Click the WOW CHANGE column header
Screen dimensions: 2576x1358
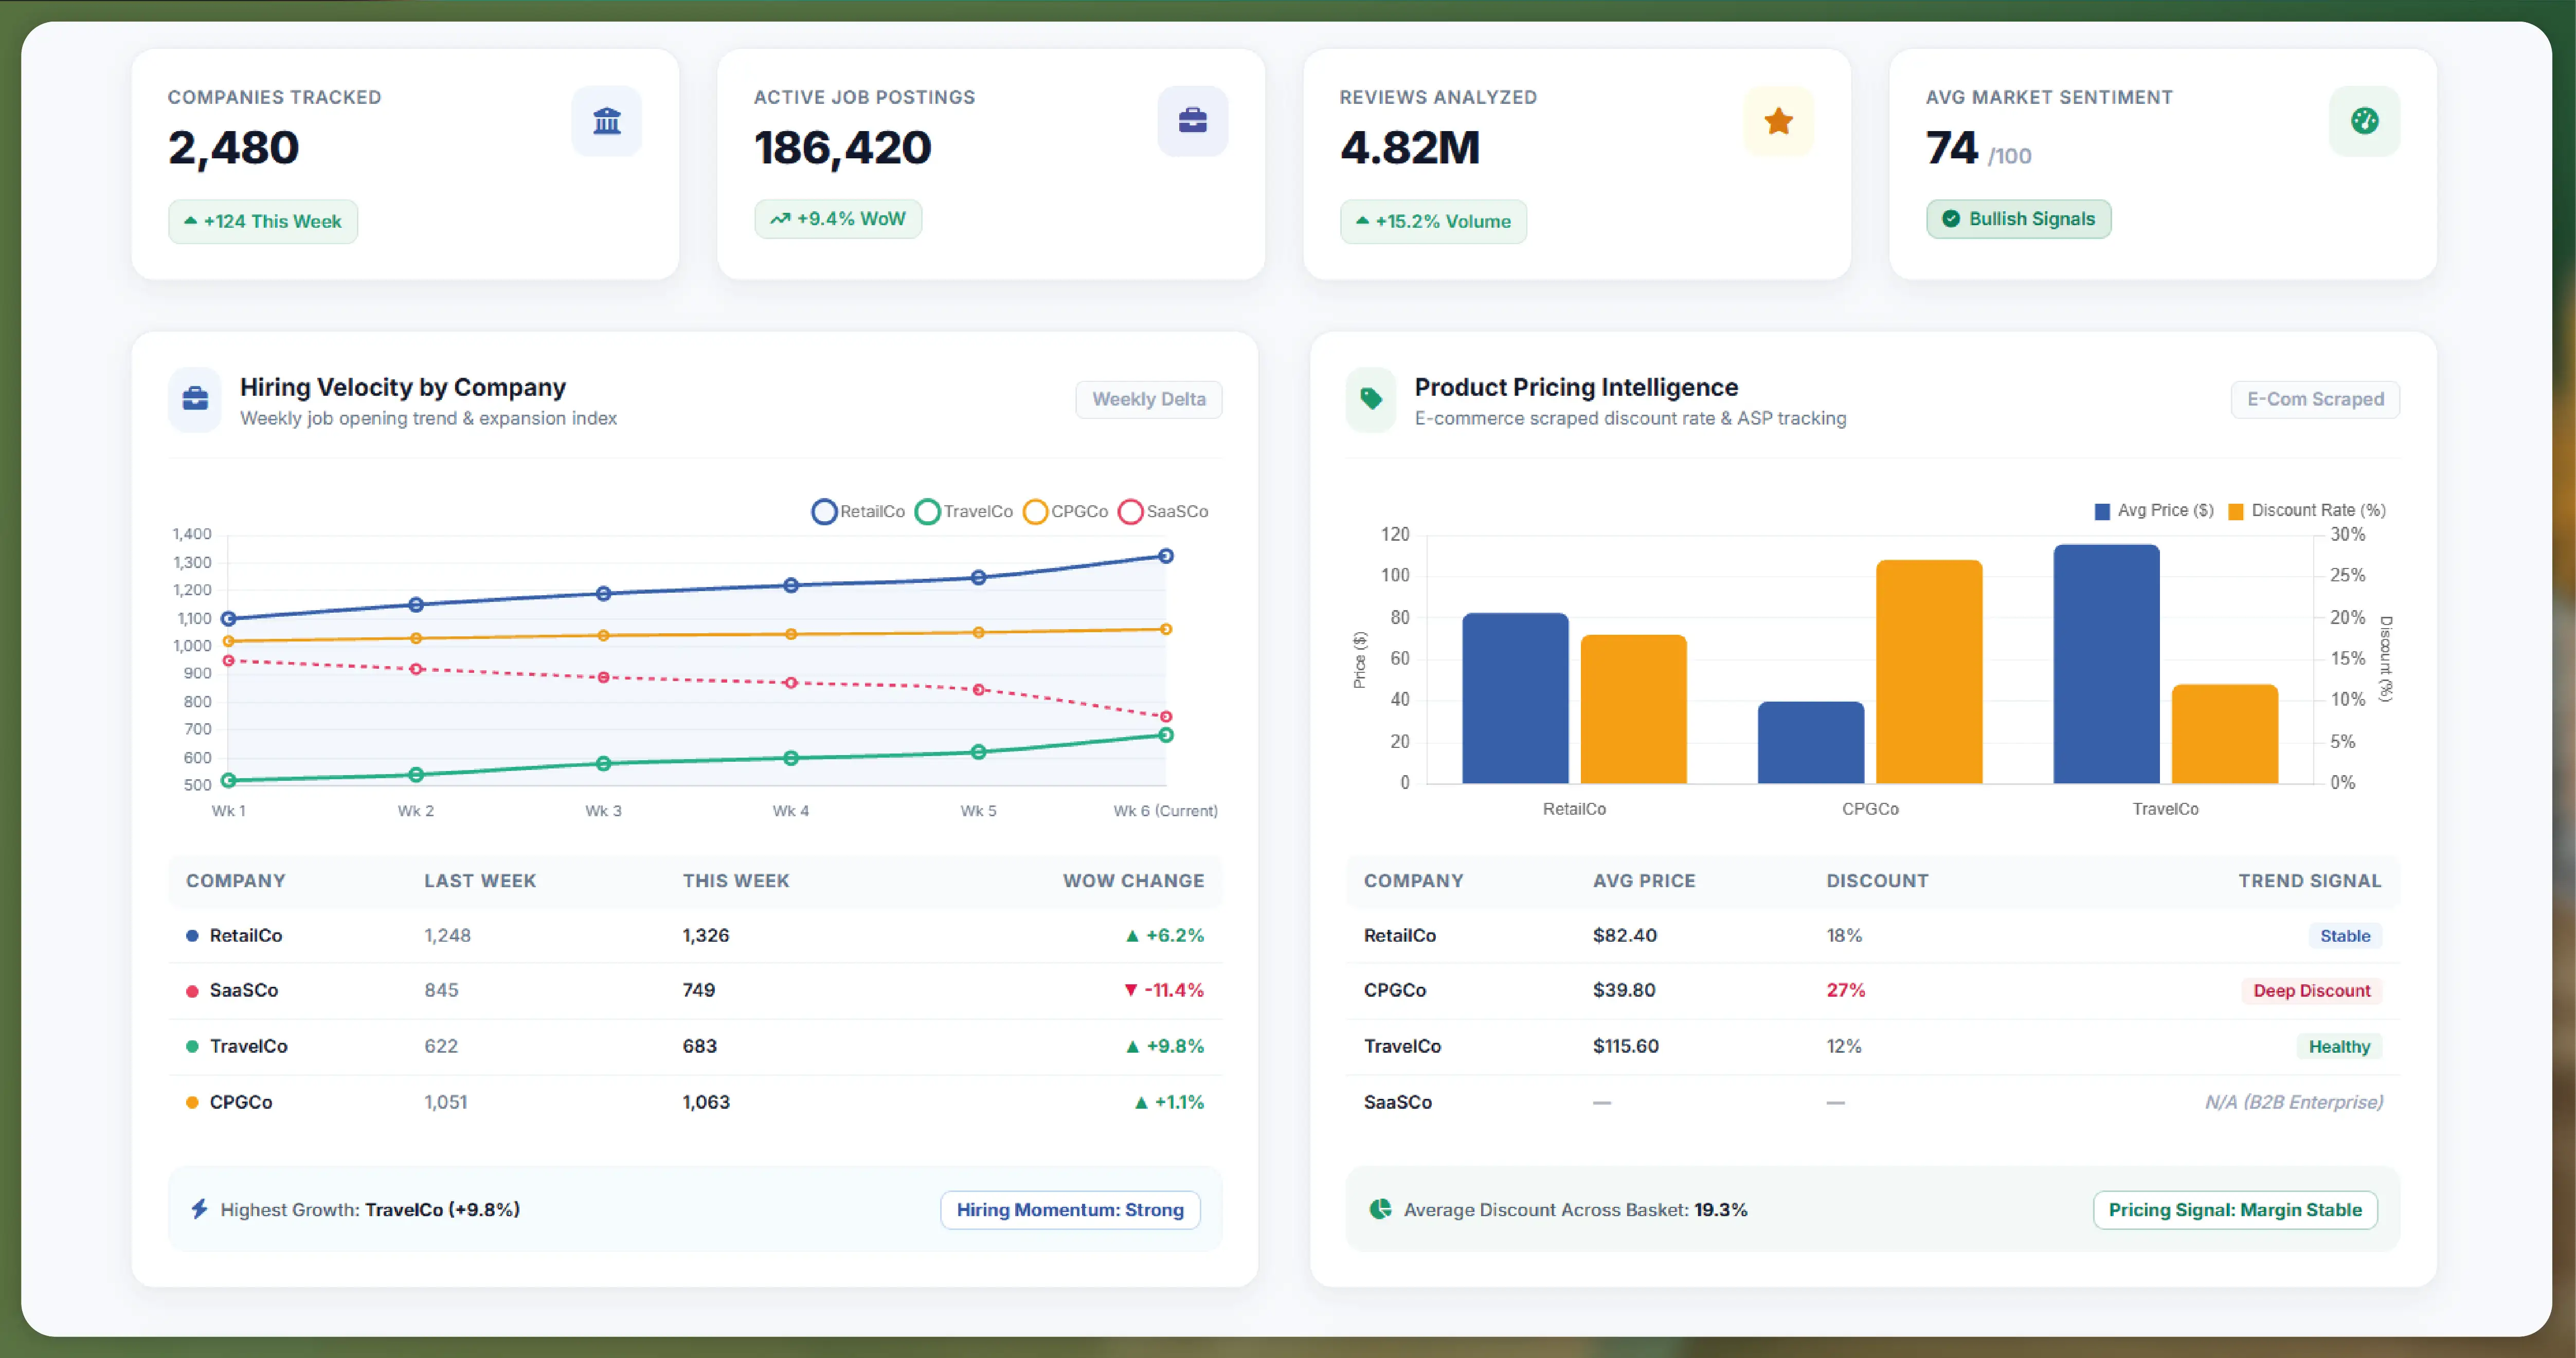[1133, 880]
